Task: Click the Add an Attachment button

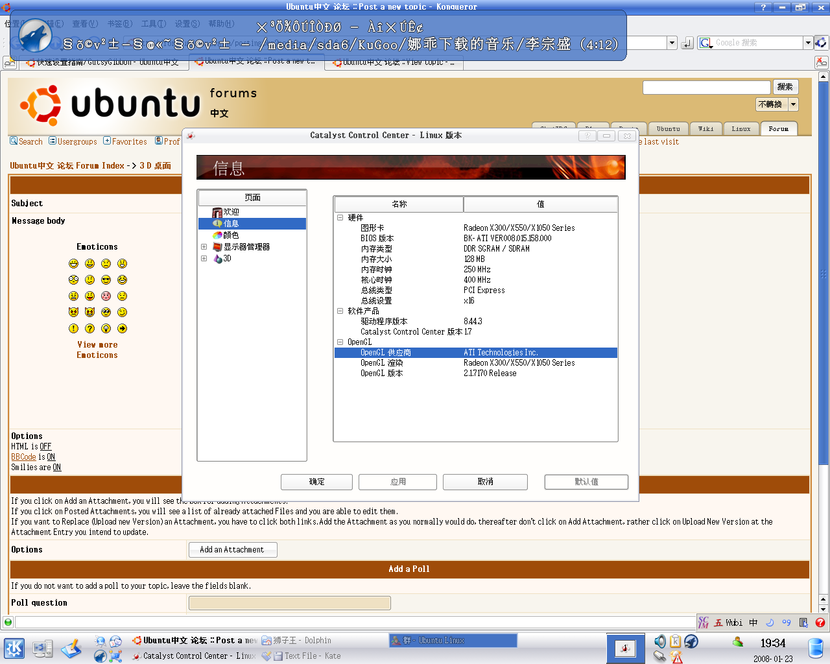Action: pyautogui.click(x=233, y=550)
